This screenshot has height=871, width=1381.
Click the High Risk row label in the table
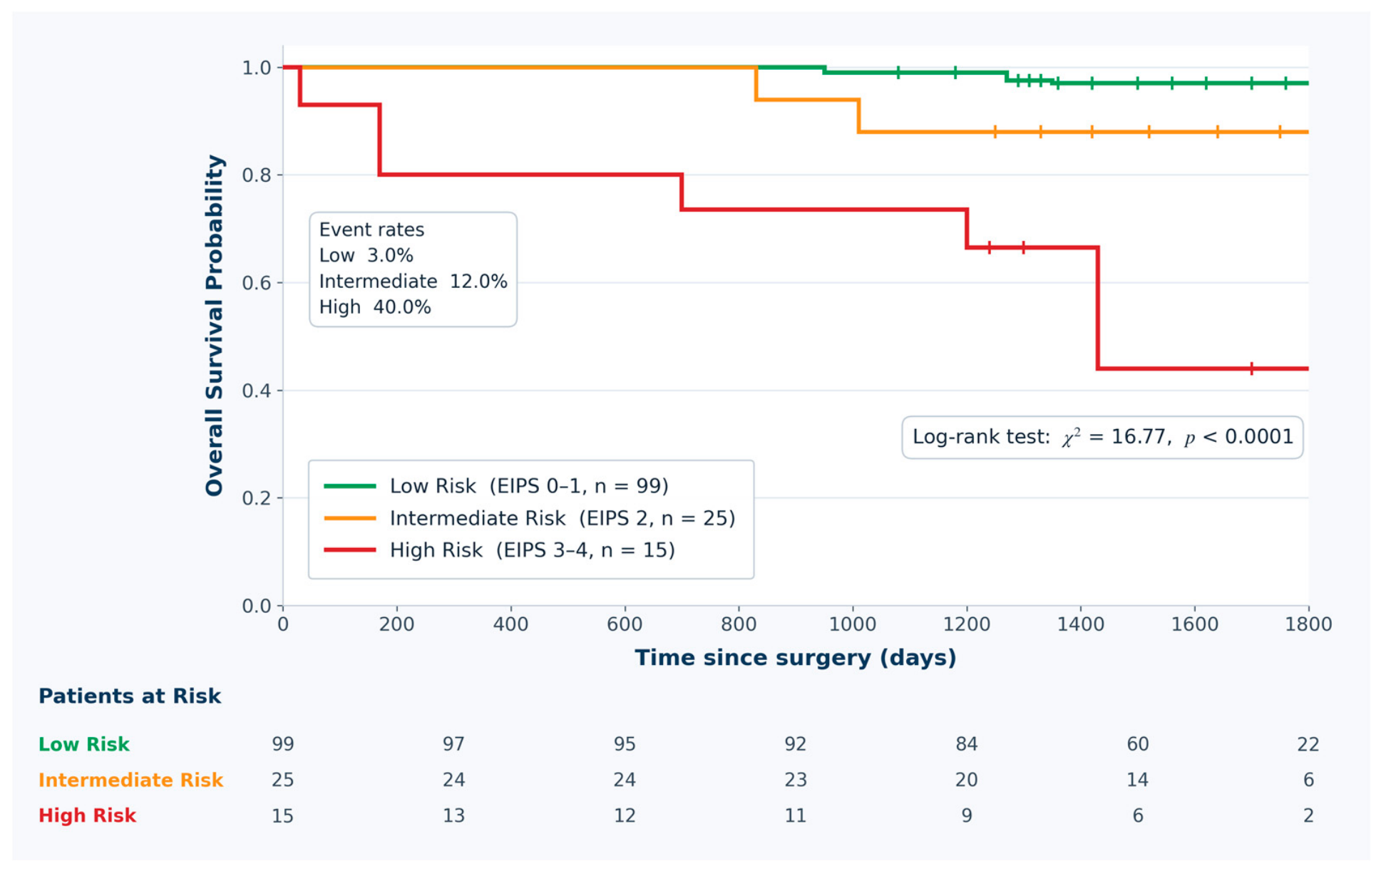coord(87,815)
